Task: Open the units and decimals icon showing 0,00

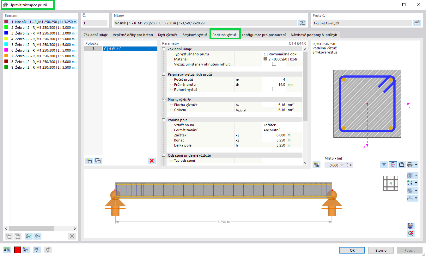Action: [x=7, y=250]
